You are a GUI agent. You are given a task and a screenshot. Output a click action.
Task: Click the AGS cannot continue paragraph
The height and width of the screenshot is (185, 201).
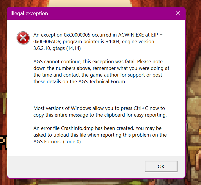point(101,72)
